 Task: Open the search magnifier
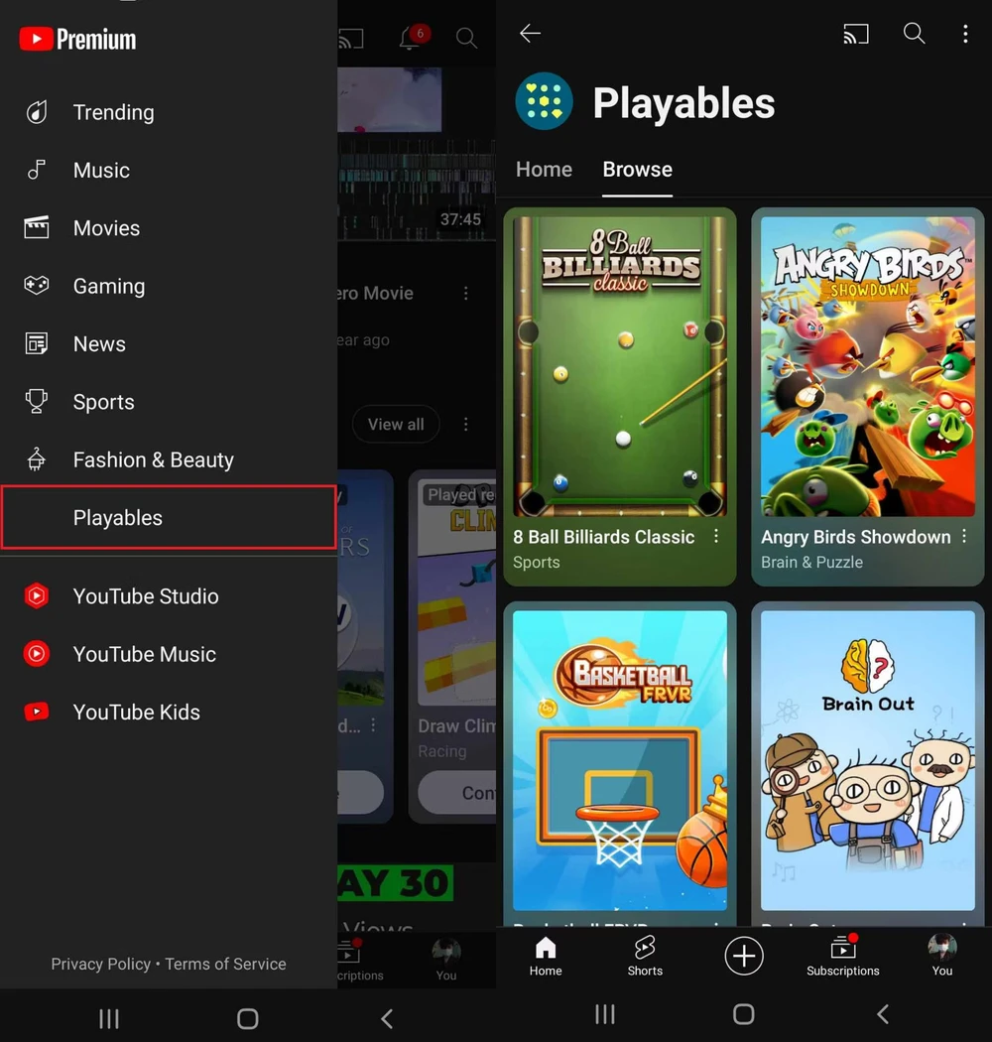click(x=914, y=34)
